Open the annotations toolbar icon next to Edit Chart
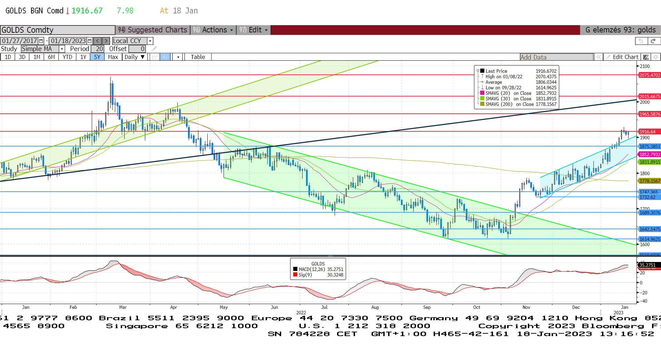661x353 pixels. pos(645,57)
